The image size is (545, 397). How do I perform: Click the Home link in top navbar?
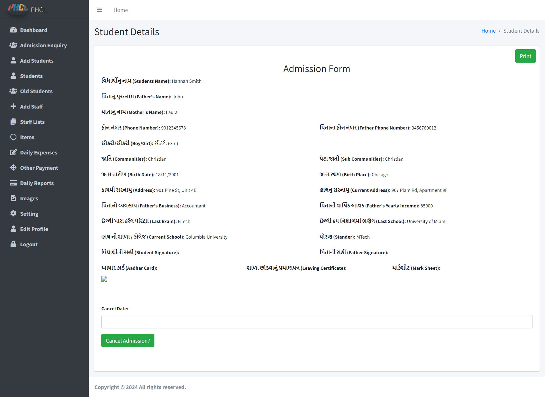(x=121, y=10)
